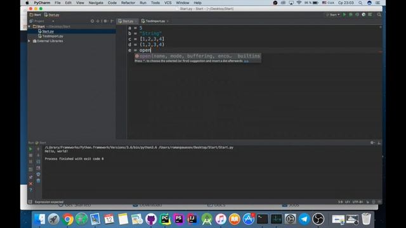Toggle the read-only lock in status bar

coord(368,202)
